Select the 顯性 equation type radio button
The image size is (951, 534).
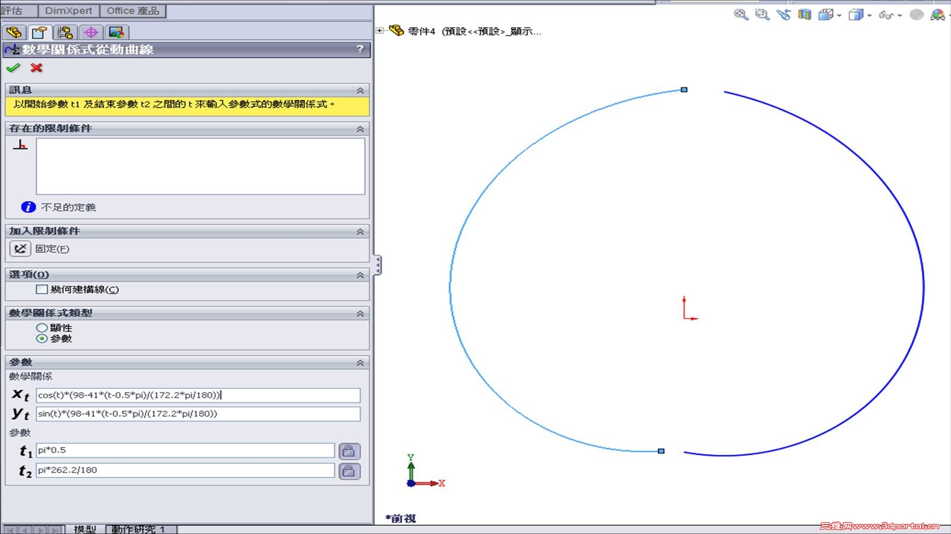[x=42, y=328]
